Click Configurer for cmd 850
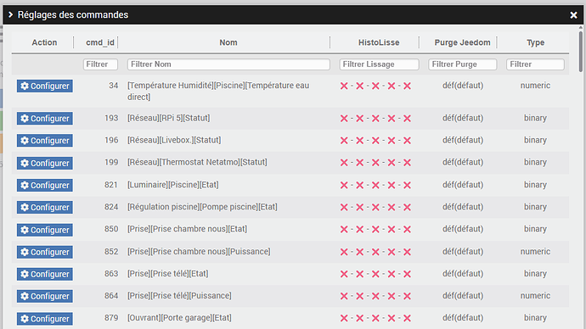The image size is (586, 329). pyautogui.click(x=44, y=230)
